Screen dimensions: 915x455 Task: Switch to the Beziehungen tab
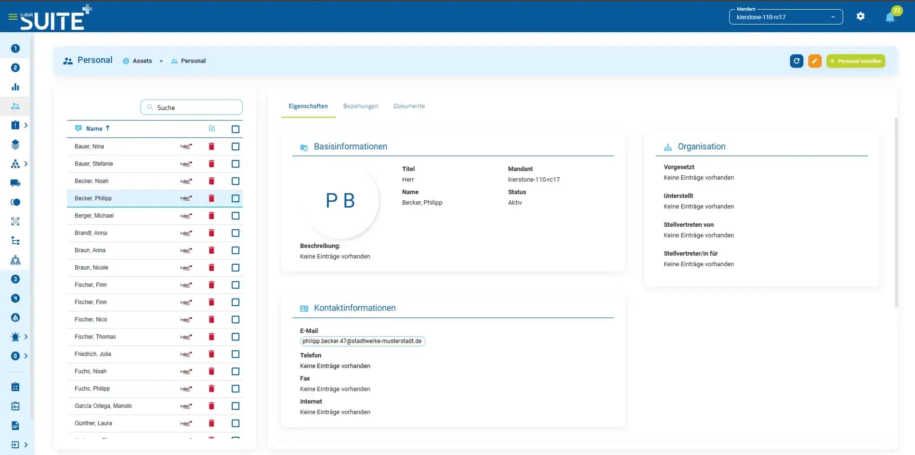pyautogui.click(x=361, y=106)
